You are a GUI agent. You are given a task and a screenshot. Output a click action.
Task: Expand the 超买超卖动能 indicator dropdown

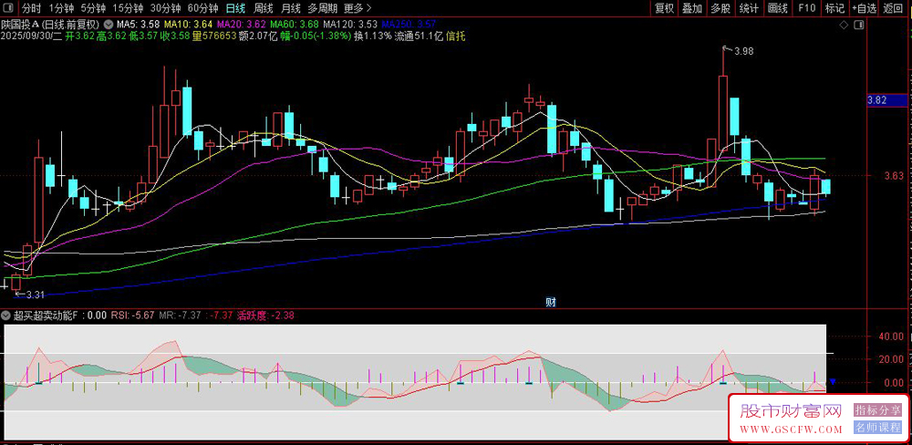(x=6, y=316)
